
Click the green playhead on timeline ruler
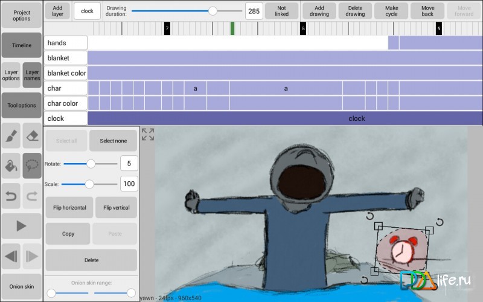pyautogui.click(x=232, y=28)
